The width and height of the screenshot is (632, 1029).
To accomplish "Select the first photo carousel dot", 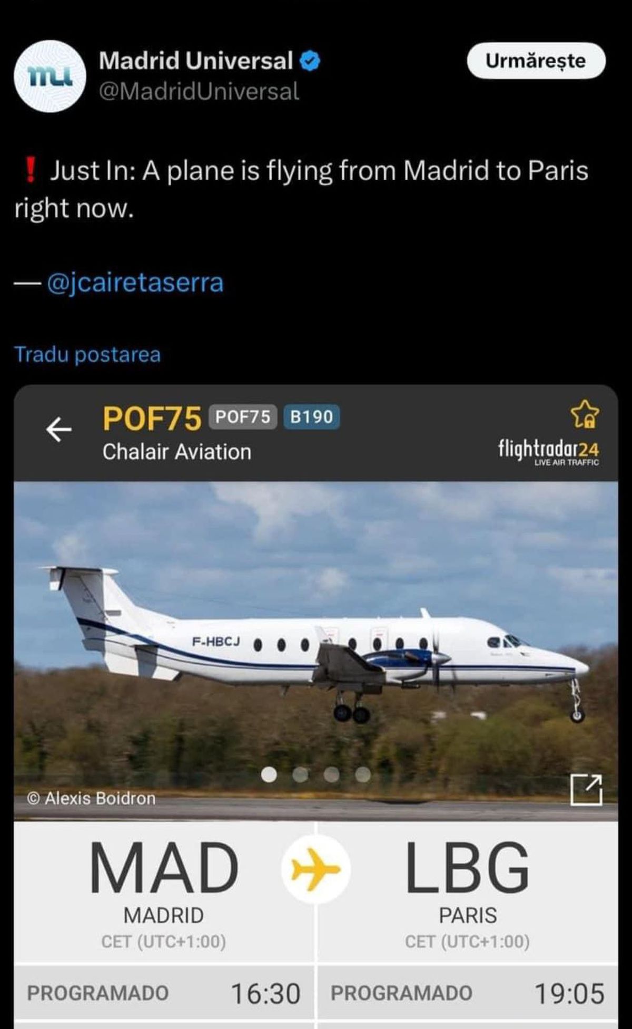I will tap(269, 774).
